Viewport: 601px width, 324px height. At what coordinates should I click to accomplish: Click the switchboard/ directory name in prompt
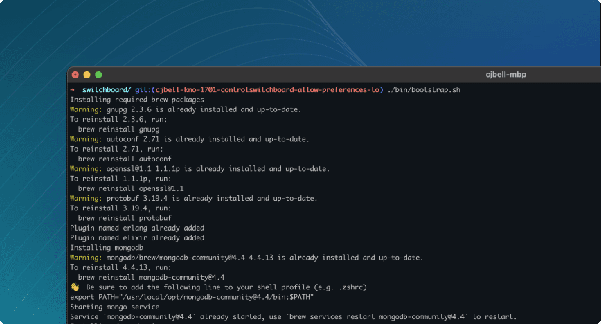pos(106,90)
